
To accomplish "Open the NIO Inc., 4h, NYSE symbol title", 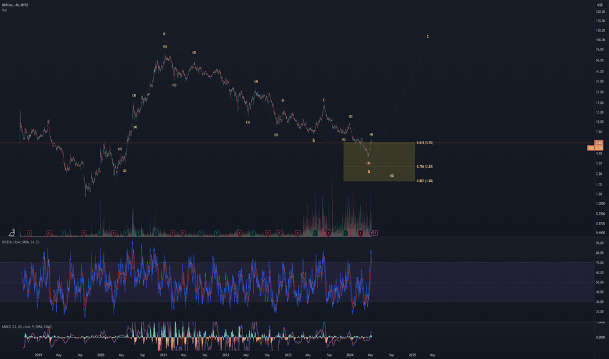I will (15, 5).
